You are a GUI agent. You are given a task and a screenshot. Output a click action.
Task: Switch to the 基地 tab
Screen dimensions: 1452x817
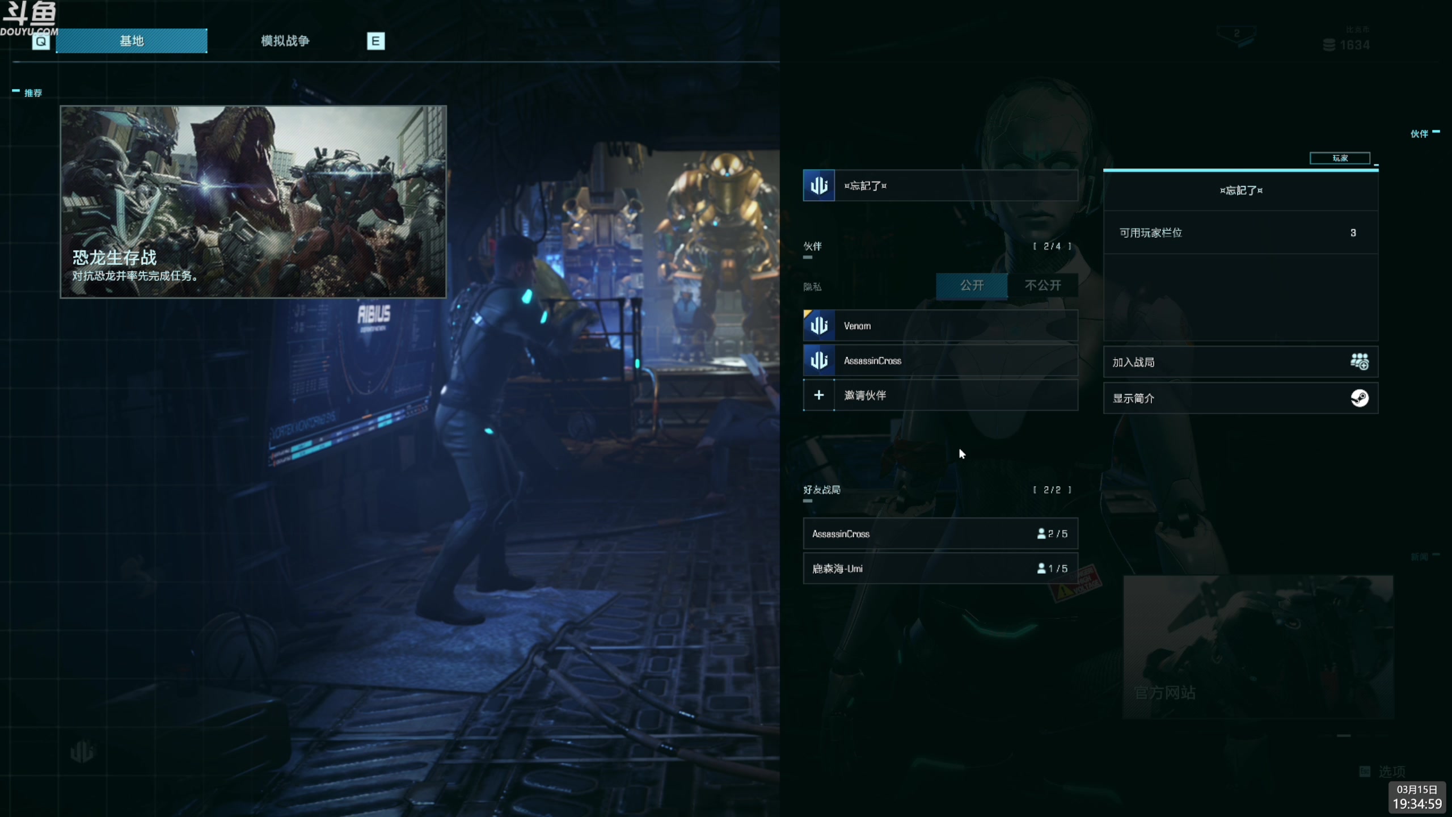click(x=132, y=41)
